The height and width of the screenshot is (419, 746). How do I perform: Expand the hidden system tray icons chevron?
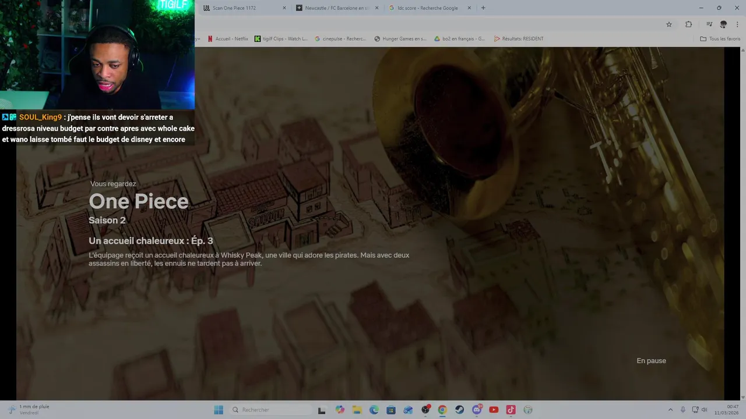(670, 410)
